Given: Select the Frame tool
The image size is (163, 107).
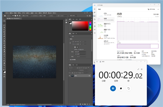Looking at the screenshot, I should click(x=4, y=32).
